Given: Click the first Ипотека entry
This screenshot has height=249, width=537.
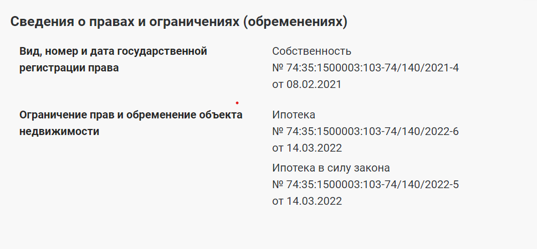Looking at the screenshot, I should click(x=294, y=115).
